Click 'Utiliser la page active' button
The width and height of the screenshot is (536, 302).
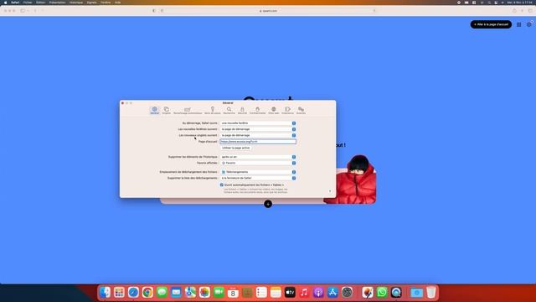click(x=236, y=148)
